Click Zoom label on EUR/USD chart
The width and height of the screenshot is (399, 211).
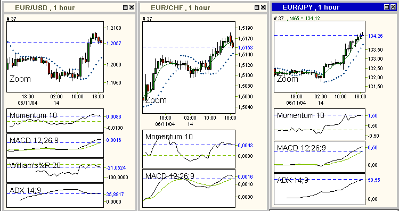(20, 79)
